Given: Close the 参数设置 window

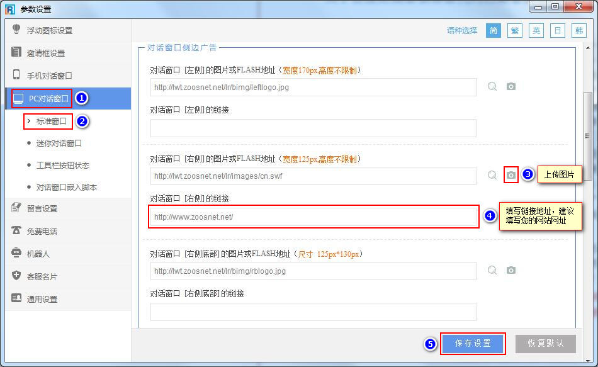Looking at the screenshot, I should click(x=578, y=7).
